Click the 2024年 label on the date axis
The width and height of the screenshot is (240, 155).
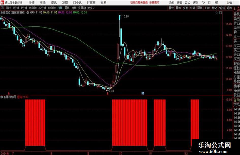(5, 153)
